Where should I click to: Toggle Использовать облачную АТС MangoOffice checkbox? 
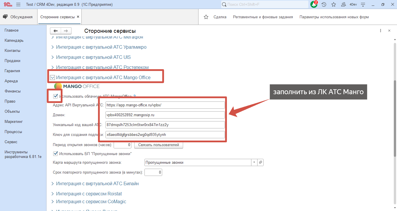coord(56,96)
